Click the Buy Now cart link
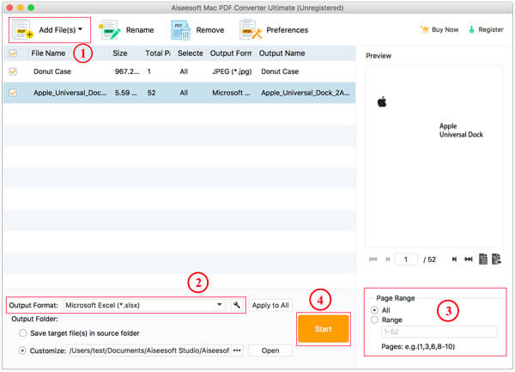Viewport: 515px width, 372px height. pos(439,29)
